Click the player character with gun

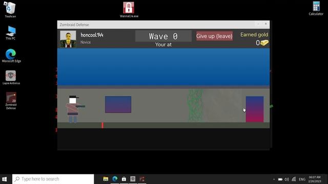[x=75, y=109]
